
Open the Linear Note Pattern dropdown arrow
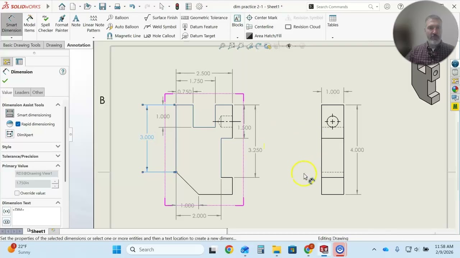click(x=93, y=37)
